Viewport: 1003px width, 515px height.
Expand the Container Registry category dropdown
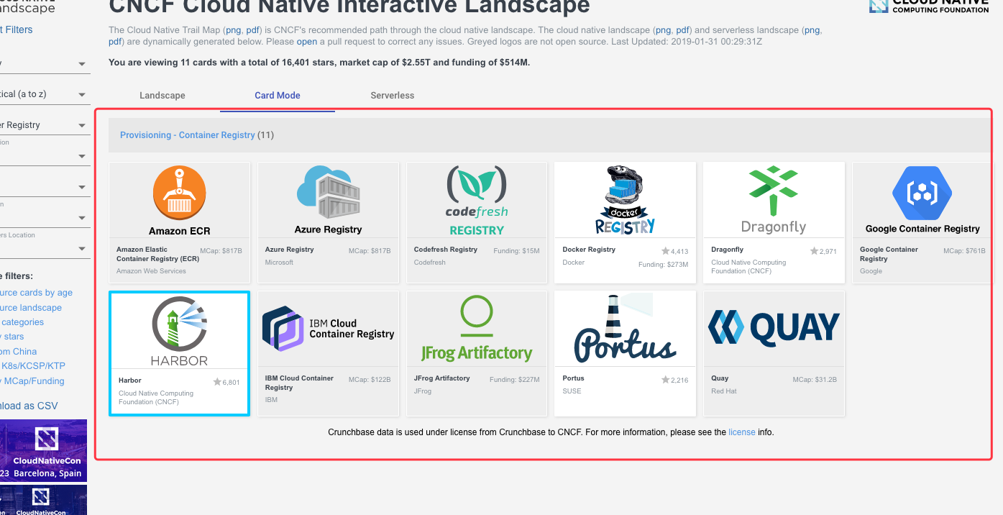43,125
